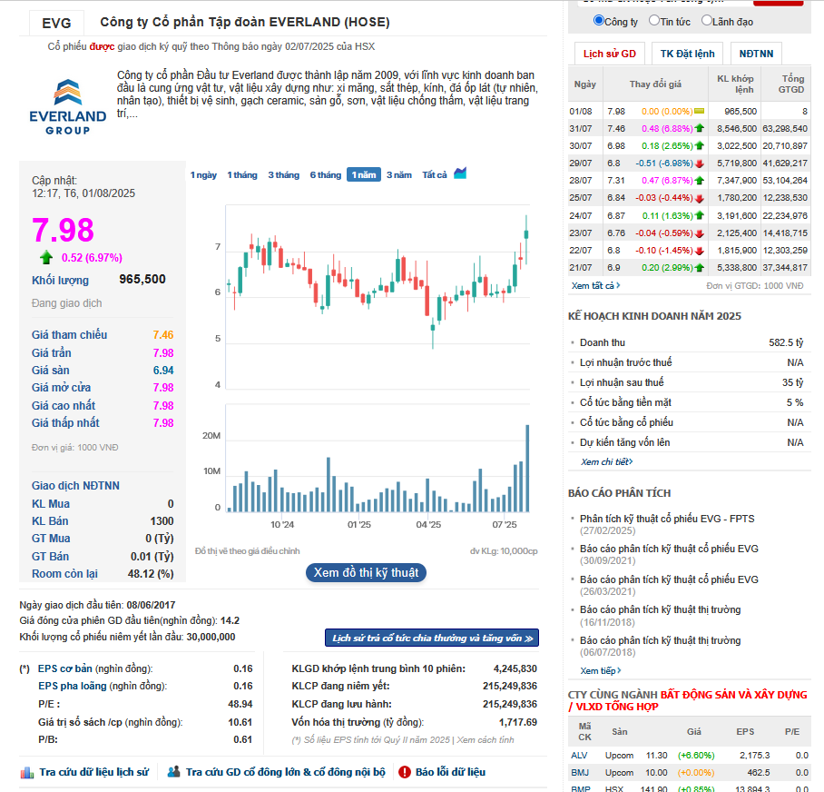Click the Xem cách tính link

485,740
